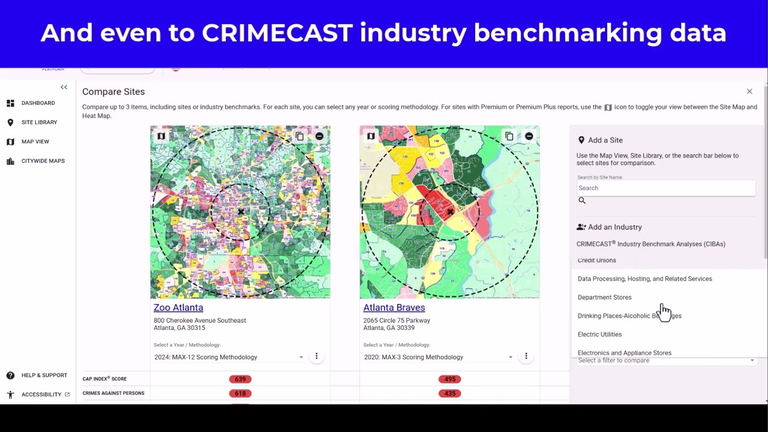Screen dimensions: 768x432
Task: Open Site Library from the sidebar
Action: pos(40,122)
